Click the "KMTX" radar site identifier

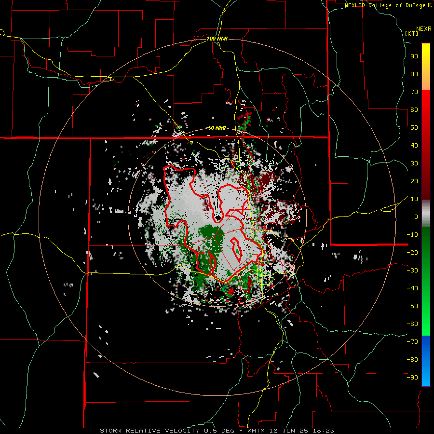(257, 431)
